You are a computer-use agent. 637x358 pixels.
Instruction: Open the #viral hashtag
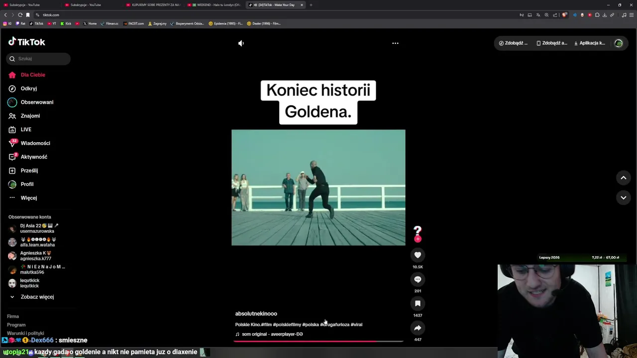[x=356, y=325]
